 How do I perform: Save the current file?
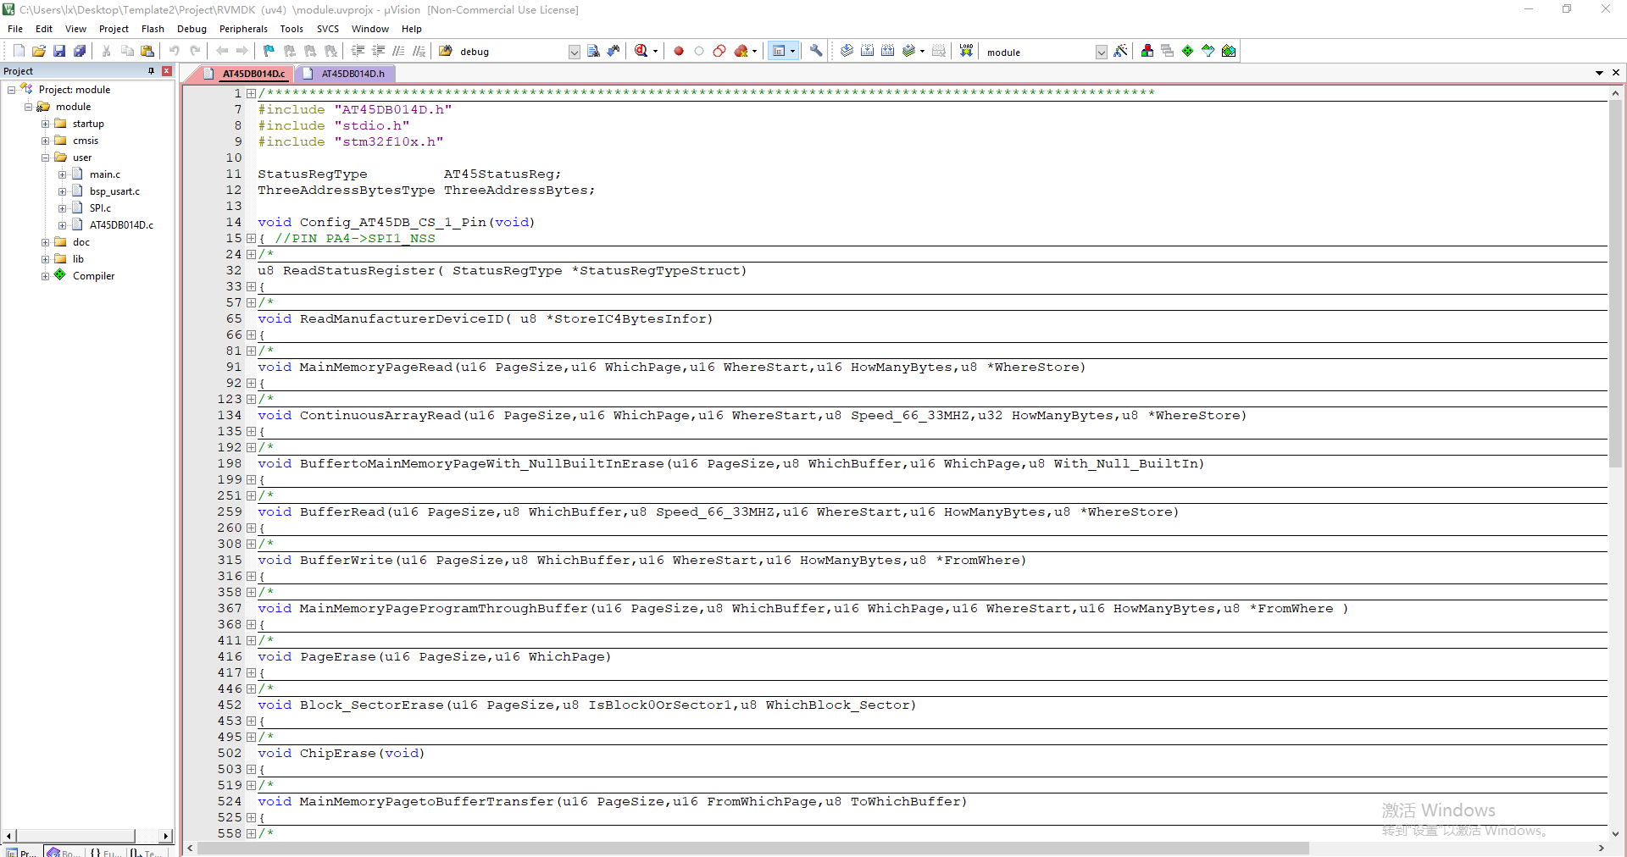coord(59,51)
